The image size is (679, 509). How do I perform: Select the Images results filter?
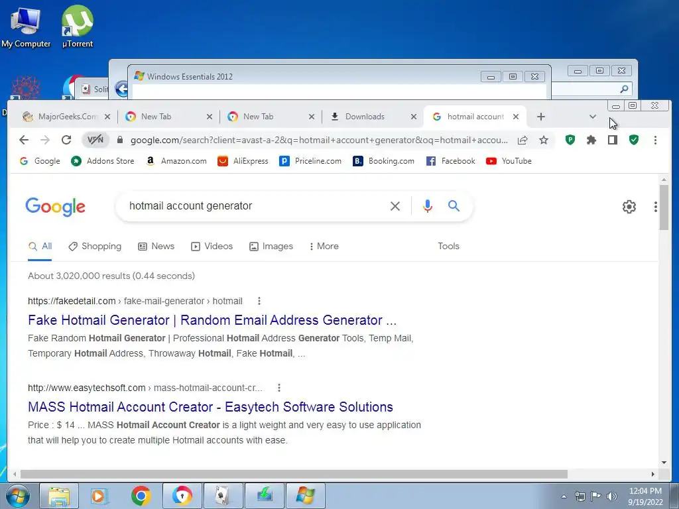[x=271, y=247]
